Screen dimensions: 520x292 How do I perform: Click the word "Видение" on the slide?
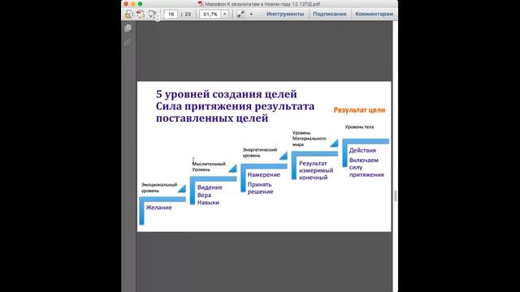210,187
